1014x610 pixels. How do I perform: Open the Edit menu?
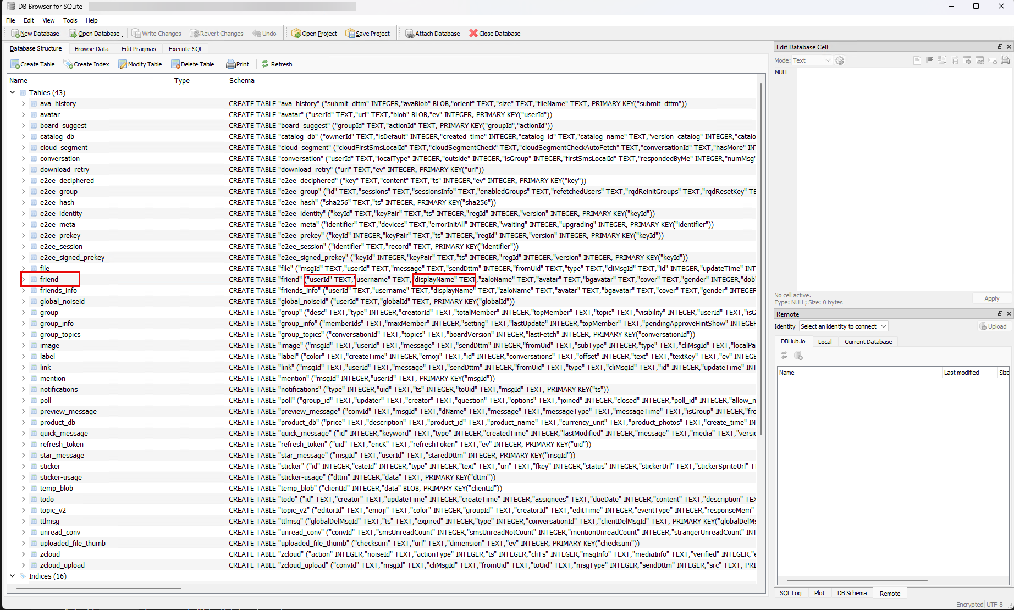pyautogui.click(x=29, y=20)
